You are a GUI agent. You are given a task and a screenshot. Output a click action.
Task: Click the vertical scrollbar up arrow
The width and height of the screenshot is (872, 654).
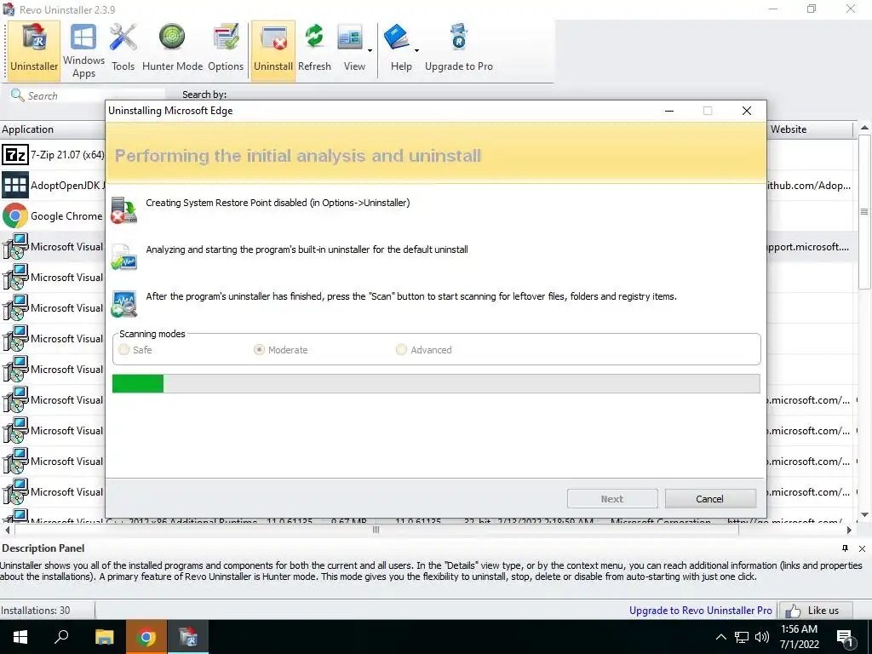coord(864,128)
